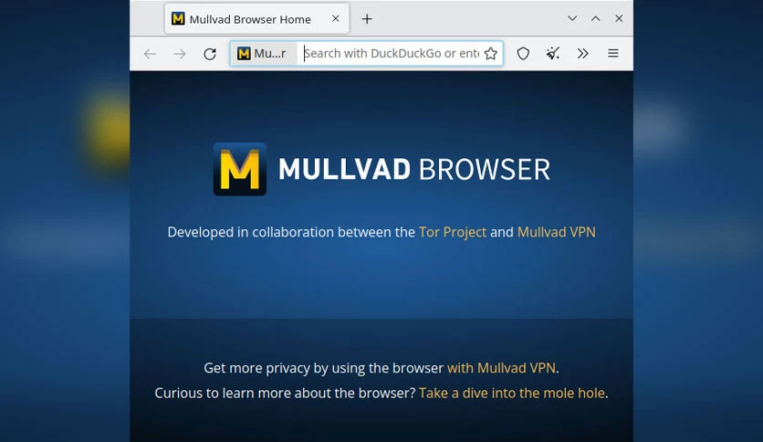The image size is (763, 442).
Task: Follow the 'with Mullvad VPN' link
Action: click(501, 368)
